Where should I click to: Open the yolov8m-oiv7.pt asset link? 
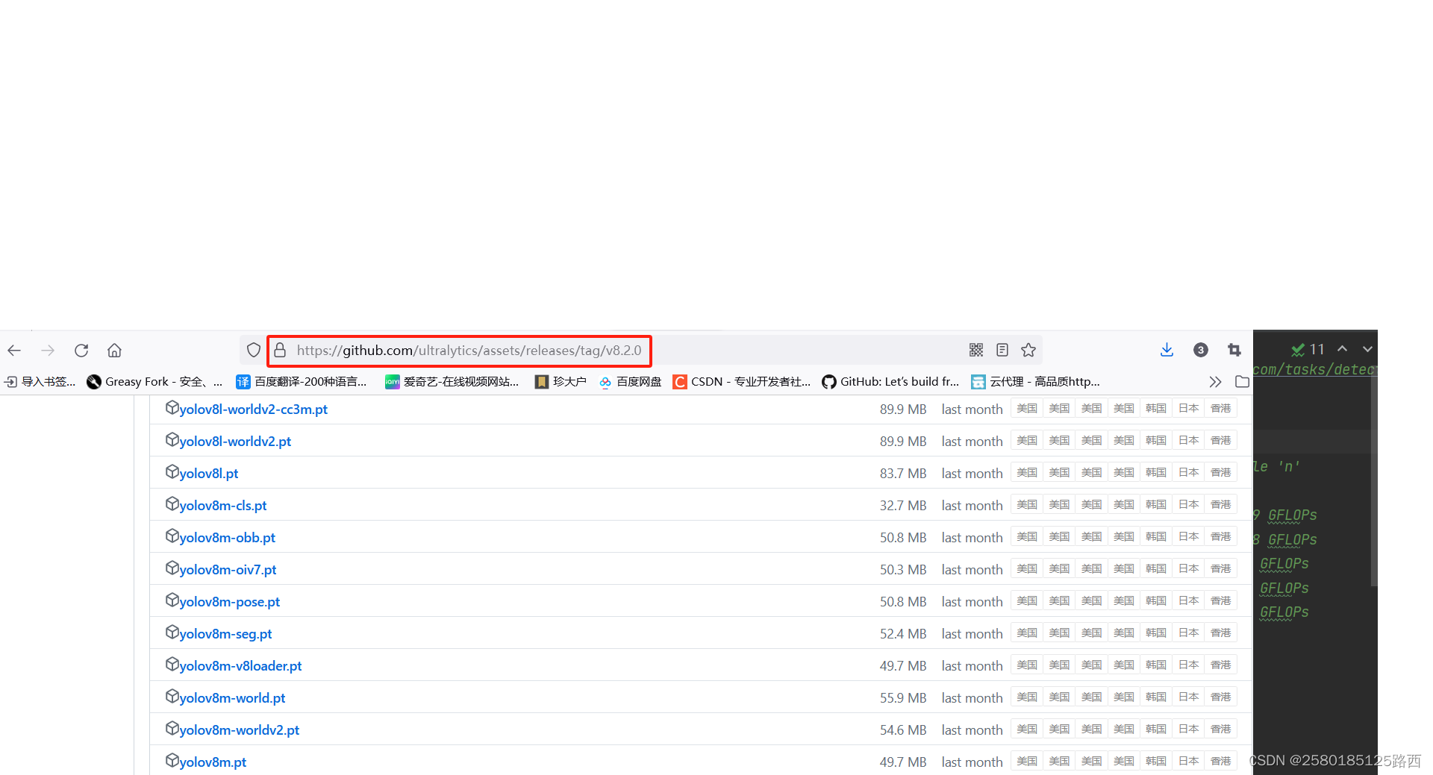(x=228, y=570)
